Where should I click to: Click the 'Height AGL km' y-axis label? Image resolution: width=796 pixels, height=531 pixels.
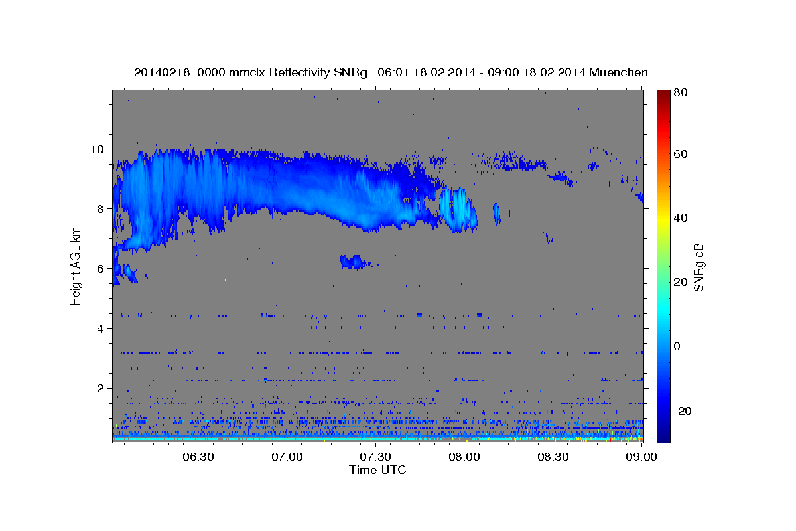(x=76, y=266)
